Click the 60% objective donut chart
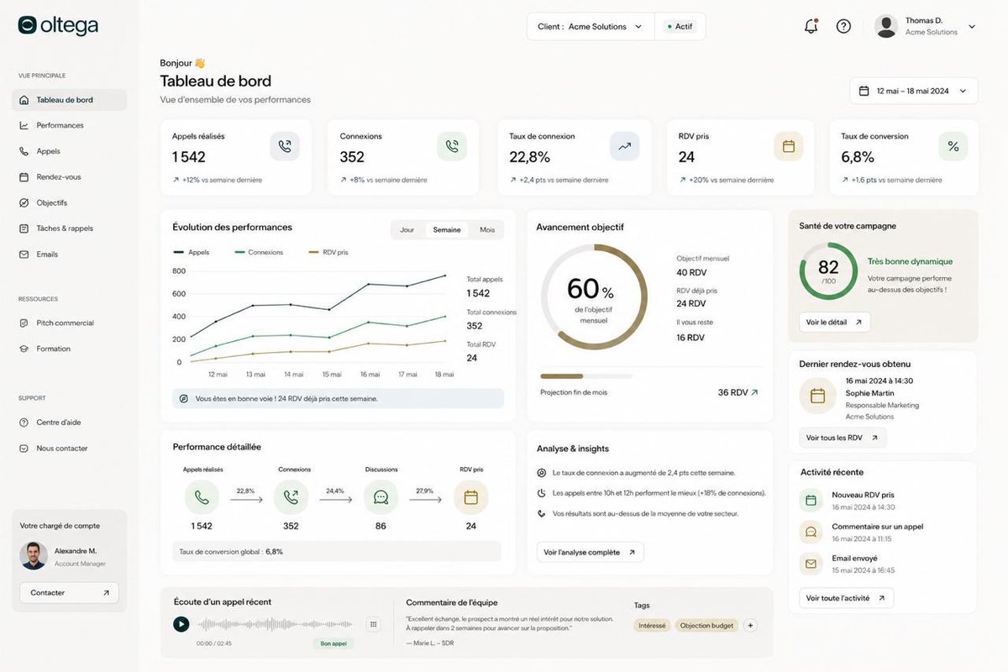The height and width of the screenshot is (672, 1008). tap(594, 297)
